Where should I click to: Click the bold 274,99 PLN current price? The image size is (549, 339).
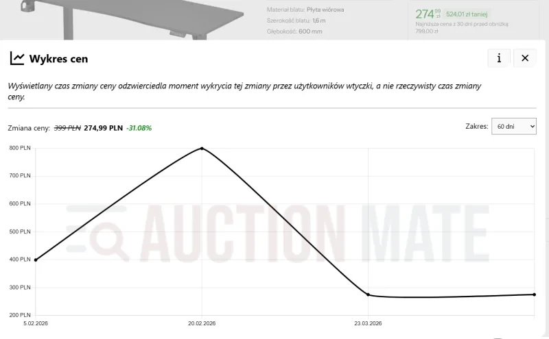click(103, 128)
